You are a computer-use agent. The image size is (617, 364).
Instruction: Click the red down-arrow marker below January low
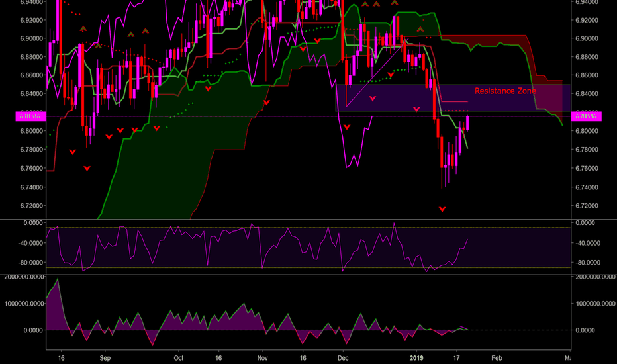click(442, 209)
